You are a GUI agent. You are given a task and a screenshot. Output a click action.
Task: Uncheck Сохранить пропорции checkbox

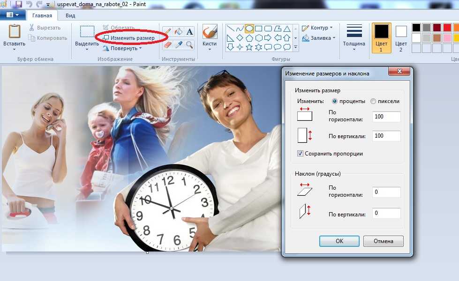(300, 153)
